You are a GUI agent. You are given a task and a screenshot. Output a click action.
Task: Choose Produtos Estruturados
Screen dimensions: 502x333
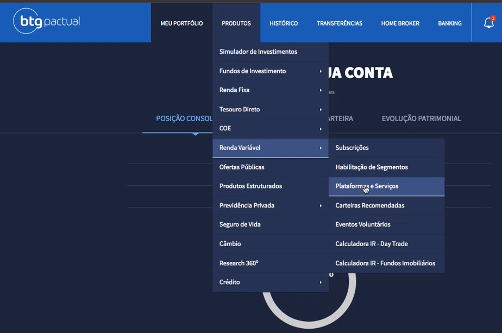(271, 186)
